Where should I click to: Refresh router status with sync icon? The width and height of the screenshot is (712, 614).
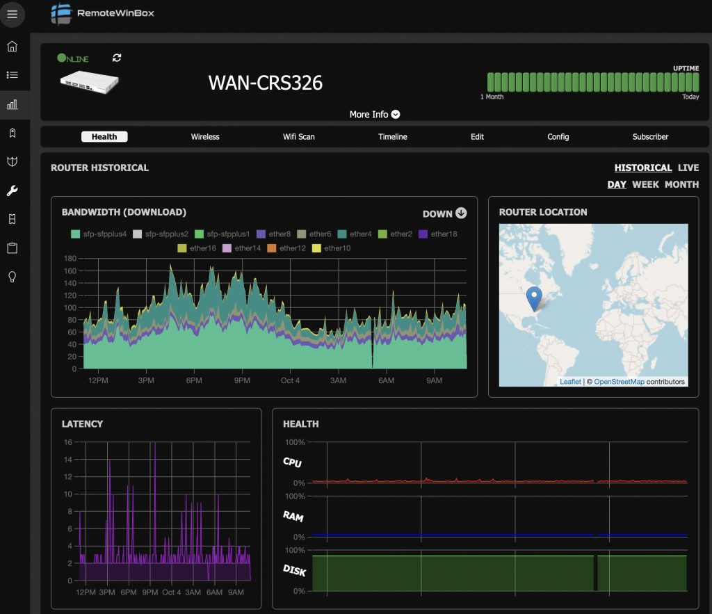tap(117, 58)
